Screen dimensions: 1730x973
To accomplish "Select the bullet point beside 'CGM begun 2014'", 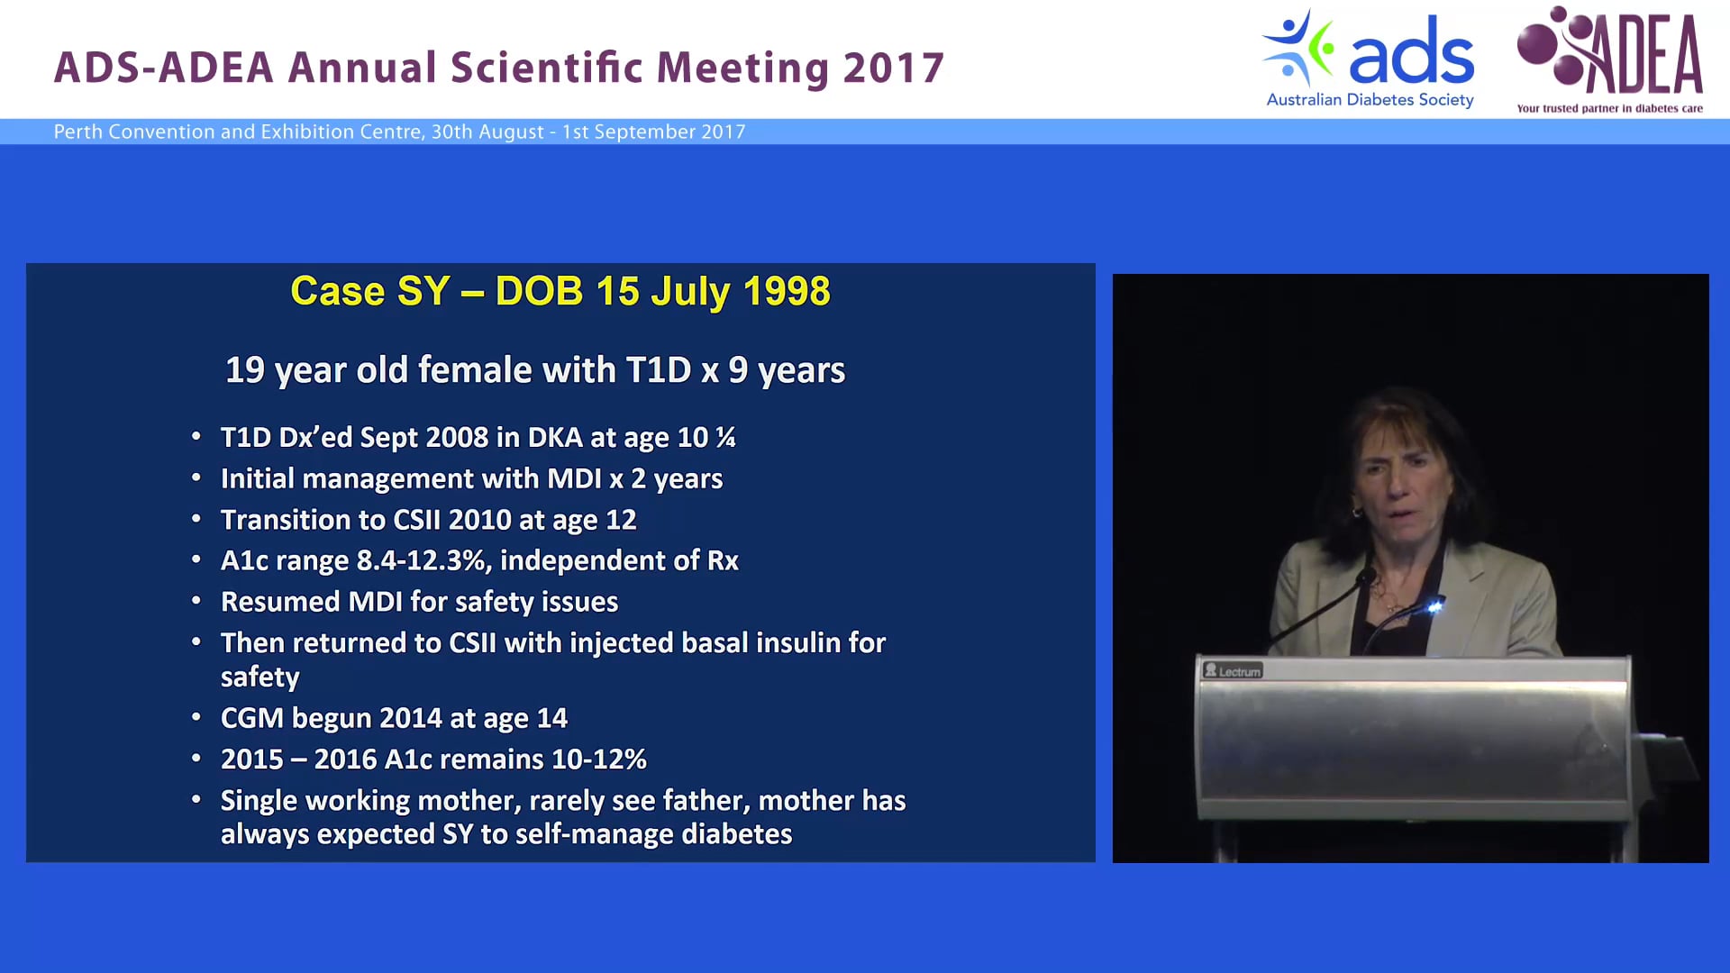I will 196,717.
